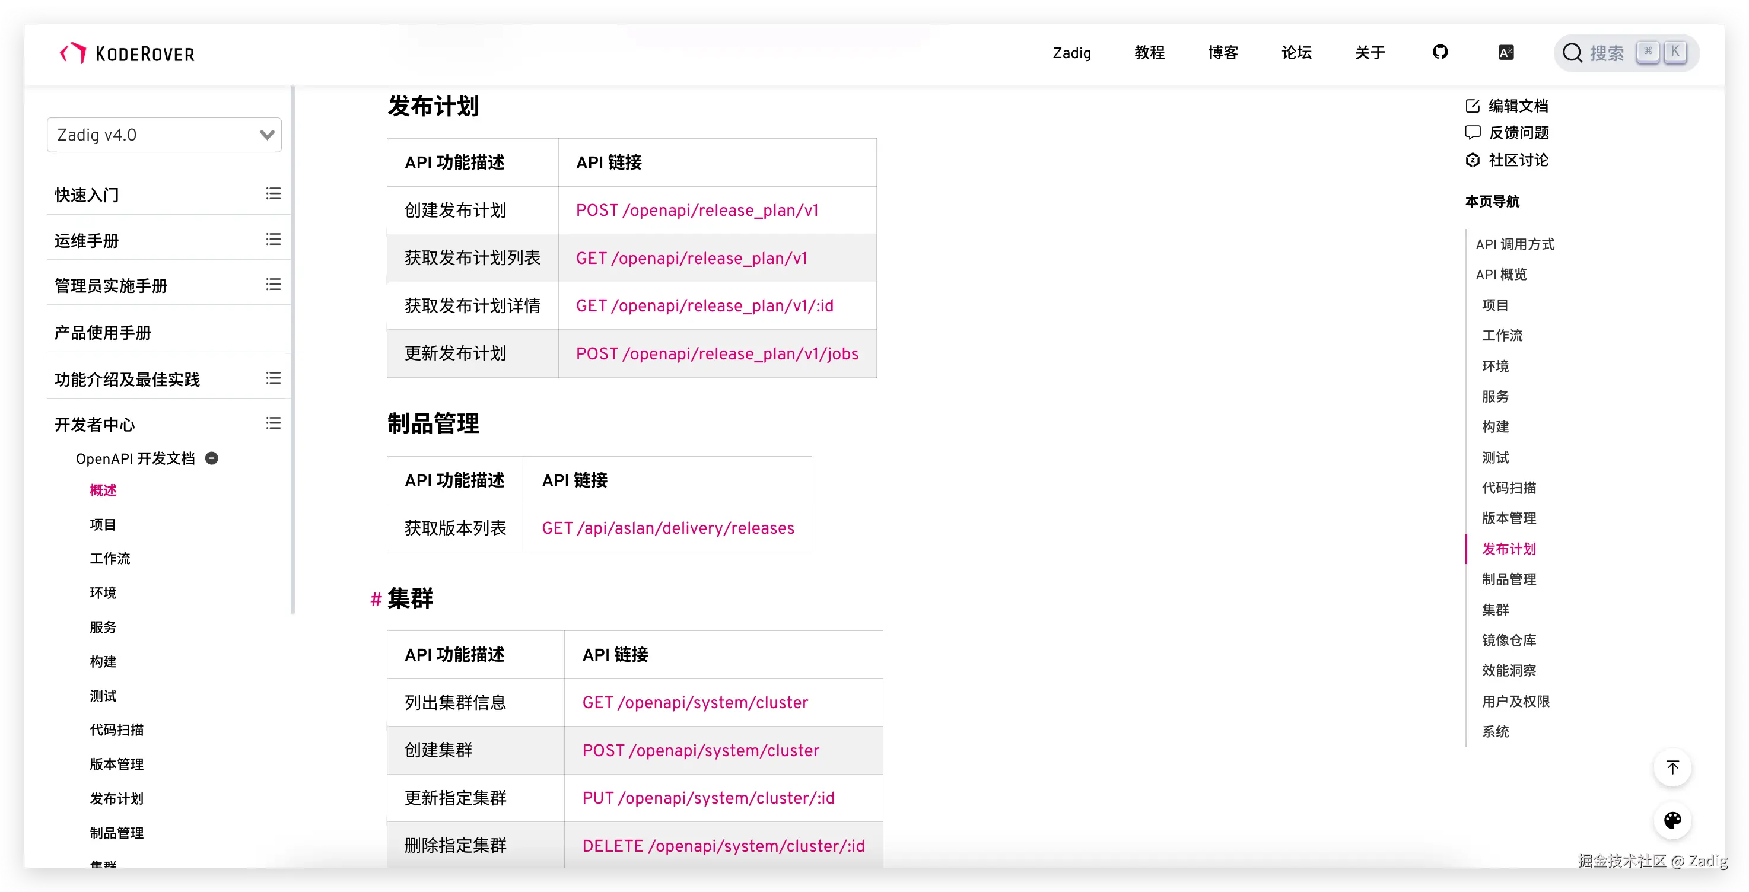Viewport: 1749px width, 892px height.
Task: Click in the 搜索 search field
Action: tap(1607, 53)
